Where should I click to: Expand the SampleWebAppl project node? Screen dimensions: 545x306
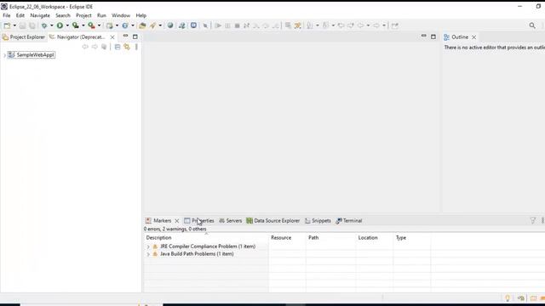[x=4, y=55]
